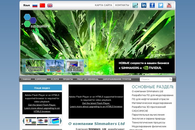
Task: Switch language with the Russian flag
Action: [35, 6]
